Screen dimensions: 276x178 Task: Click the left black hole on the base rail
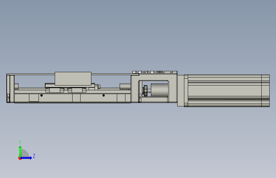click(x=41, y=95)
